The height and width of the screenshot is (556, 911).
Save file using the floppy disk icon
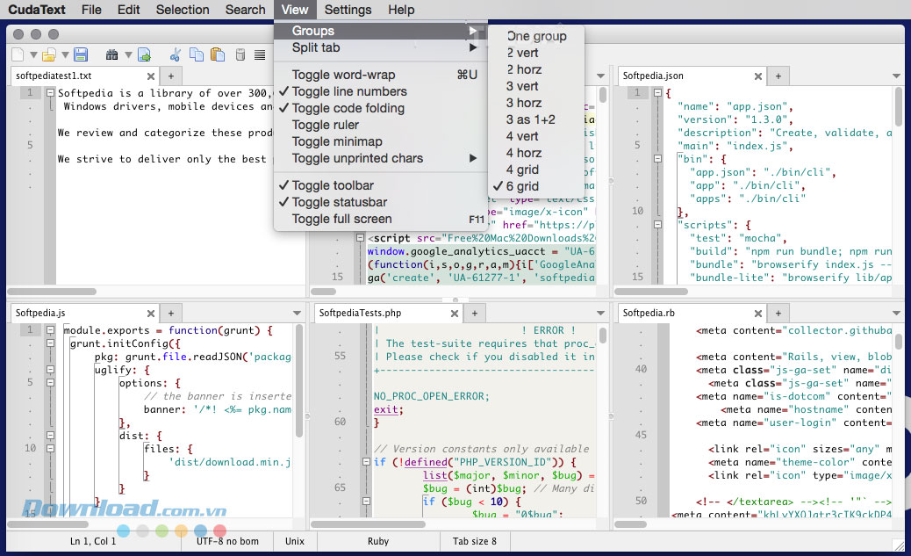click(81, 55)
